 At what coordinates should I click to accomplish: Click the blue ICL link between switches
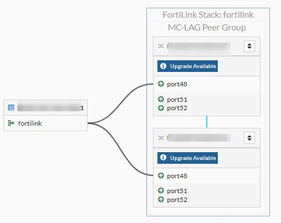tap(207, 122)
